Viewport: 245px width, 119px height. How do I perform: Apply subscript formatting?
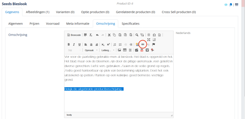(103, 44)
